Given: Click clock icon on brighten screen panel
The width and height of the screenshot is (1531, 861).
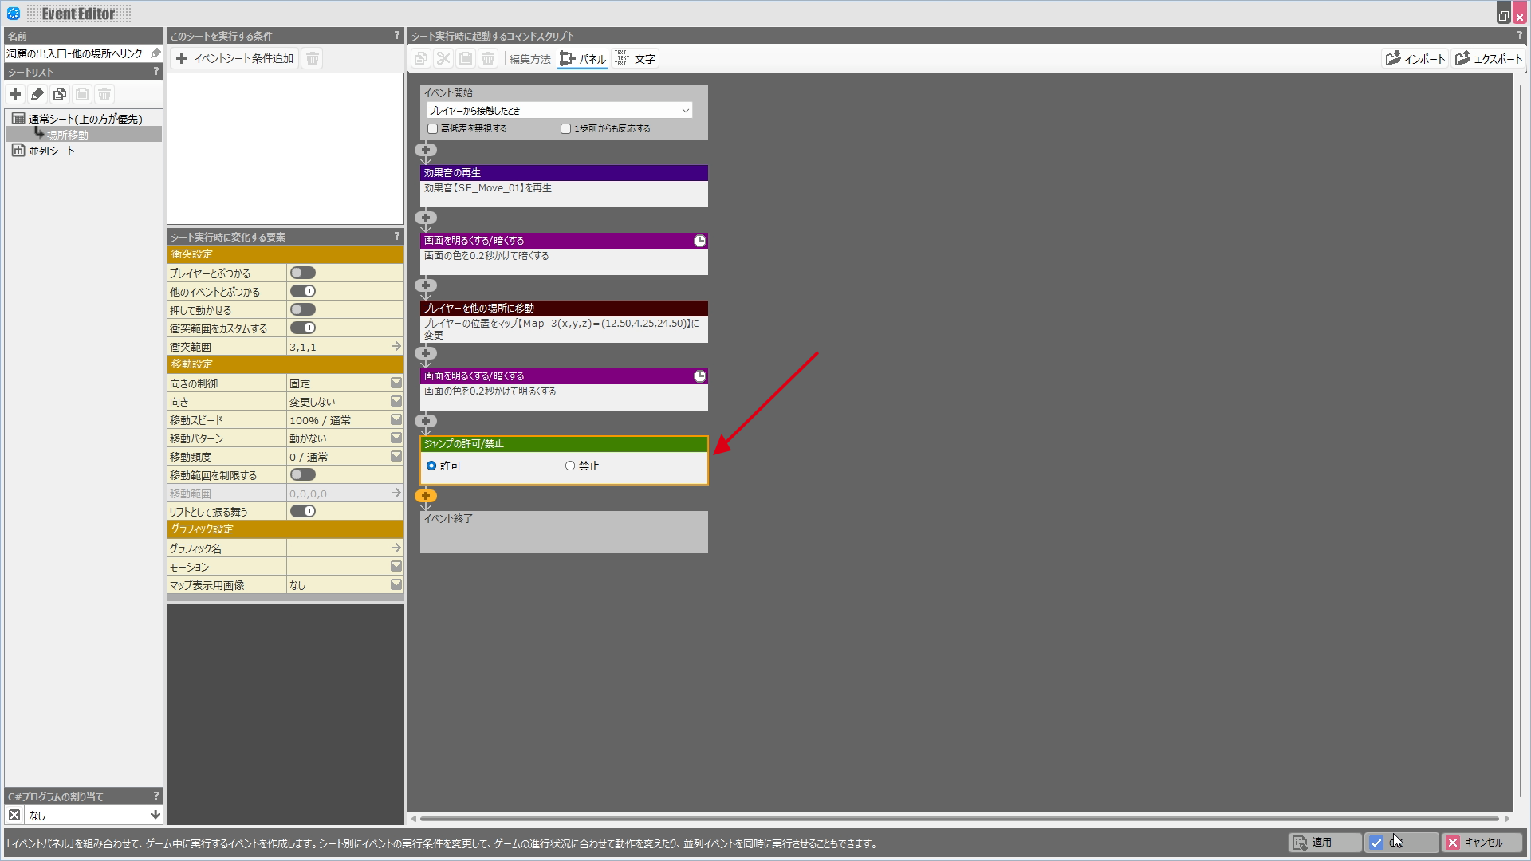Looking at the screenshot, I should (x=699, y=376).
